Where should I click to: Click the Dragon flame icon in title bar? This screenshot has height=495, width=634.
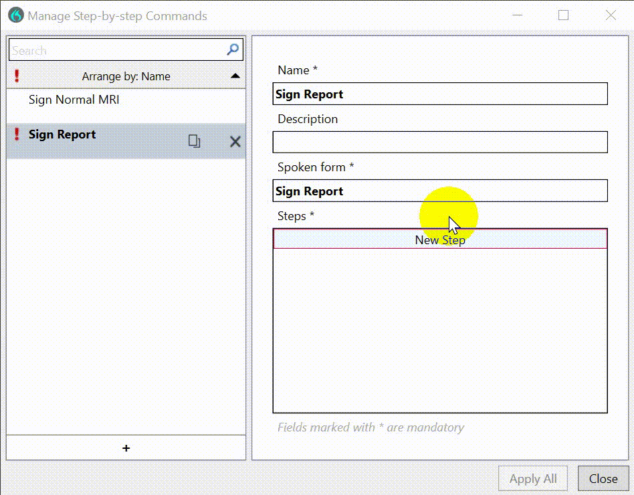[16, 15]
